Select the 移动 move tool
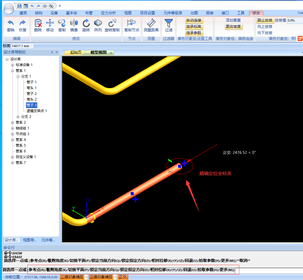Image resolution: width=303 pixels, height=280 pixels. coord(50,26)
